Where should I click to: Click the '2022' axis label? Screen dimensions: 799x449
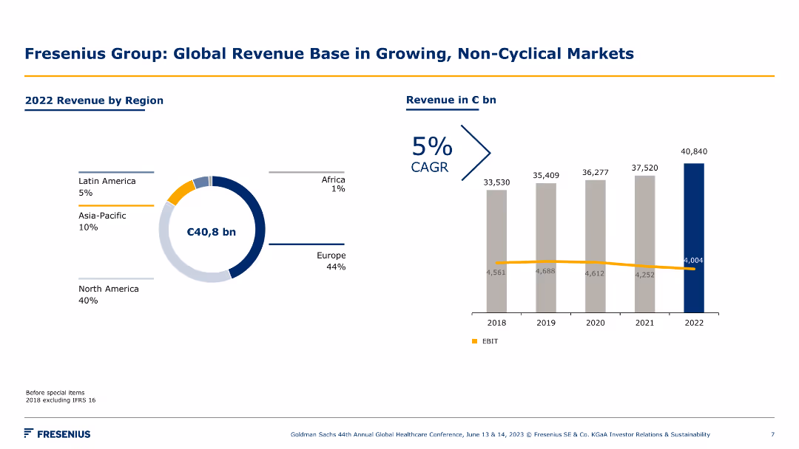(694, 323)
